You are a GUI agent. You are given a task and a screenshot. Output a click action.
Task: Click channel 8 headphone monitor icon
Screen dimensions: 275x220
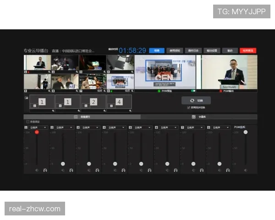(x=228, y=170)
